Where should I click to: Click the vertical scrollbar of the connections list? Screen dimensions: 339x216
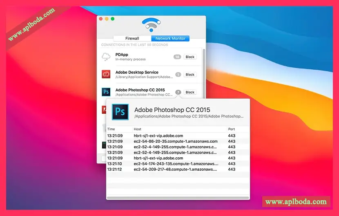pyautogui.click(x=204, y=73)
